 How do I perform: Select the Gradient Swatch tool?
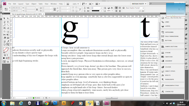click(x=4, y=37)
